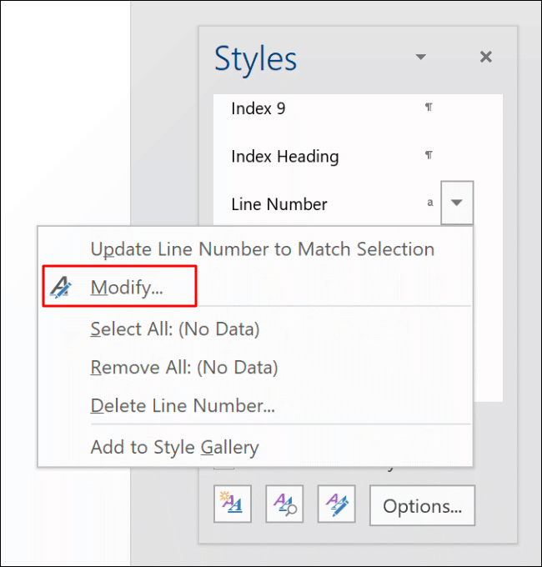Open the Manage Styles dialog icon
The image size is (542, 567).
pos(336,504)
